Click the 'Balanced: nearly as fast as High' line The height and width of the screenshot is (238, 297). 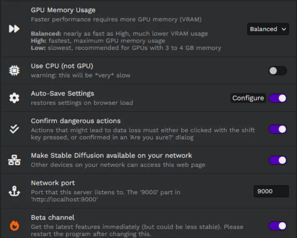tap(119, 33)
